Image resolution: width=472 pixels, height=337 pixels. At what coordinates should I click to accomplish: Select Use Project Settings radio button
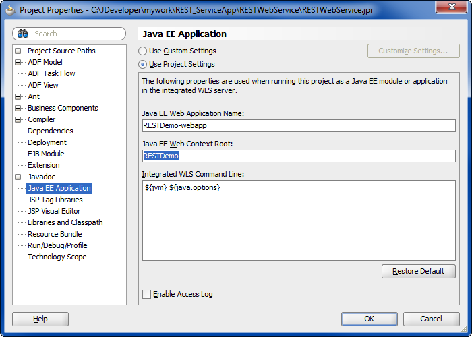[142, 65]
